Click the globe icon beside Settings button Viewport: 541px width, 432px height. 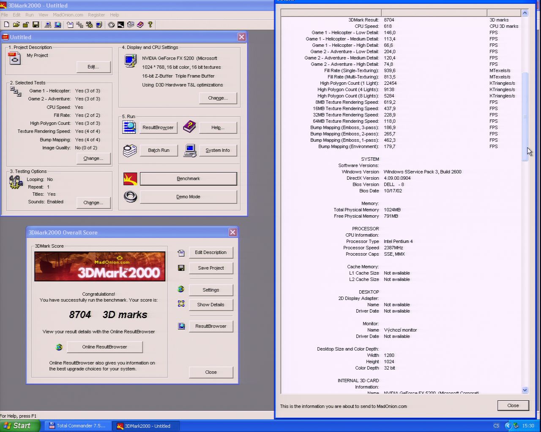[x=181, y=289]
